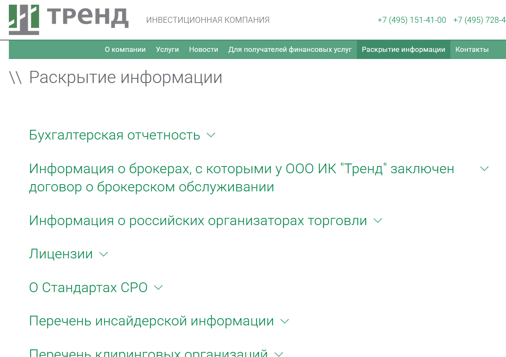506x357 pixels.
Task: Click the О Стандартах СРО heading
Action: [x=88, y=287]
